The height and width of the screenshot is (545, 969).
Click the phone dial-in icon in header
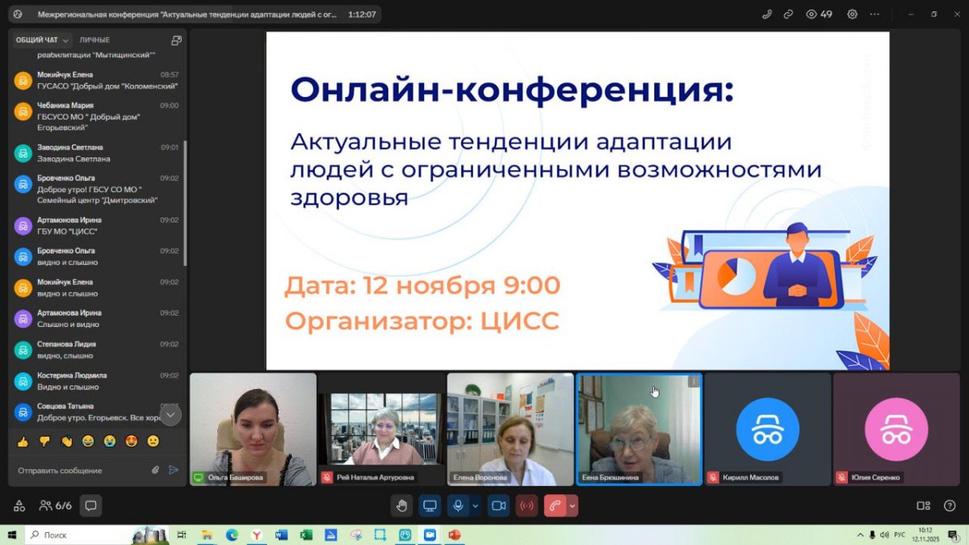767,15
